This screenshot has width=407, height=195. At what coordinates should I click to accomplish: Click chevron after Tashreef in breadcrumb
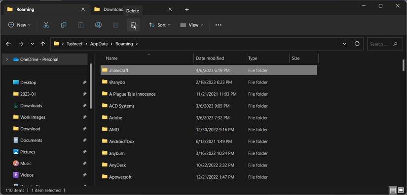tap(86, 44)
